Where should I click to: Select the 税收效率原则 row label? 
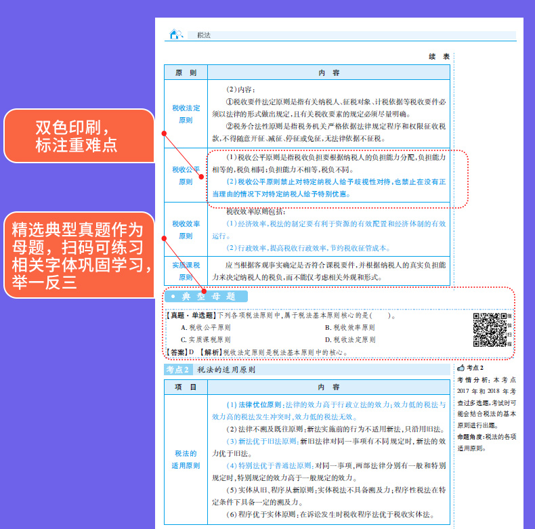pos(186,230)
